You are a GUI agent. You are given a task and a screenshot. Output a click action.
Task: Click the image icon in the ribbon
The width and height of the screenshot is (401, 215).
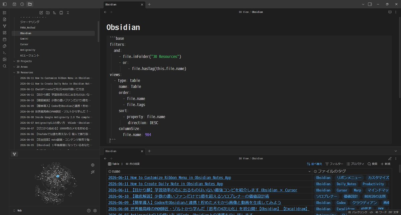4,59
